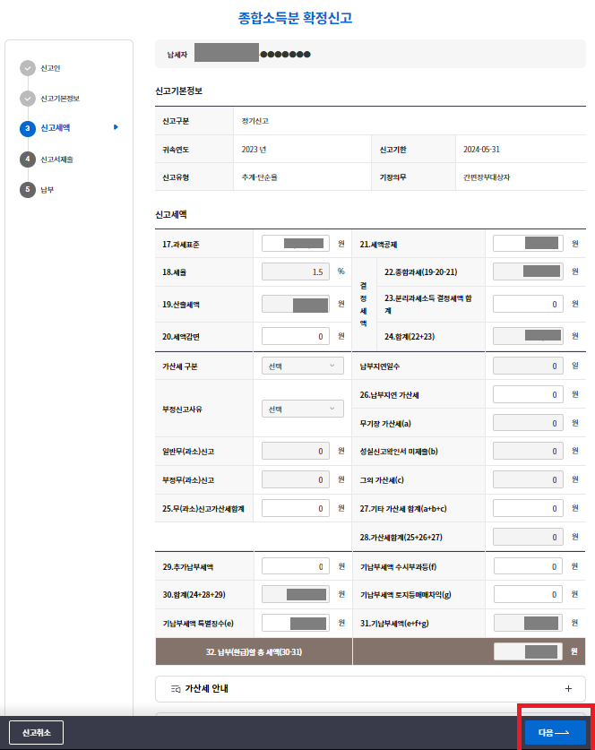Click the 19.산출세액 field

point(296,304)
